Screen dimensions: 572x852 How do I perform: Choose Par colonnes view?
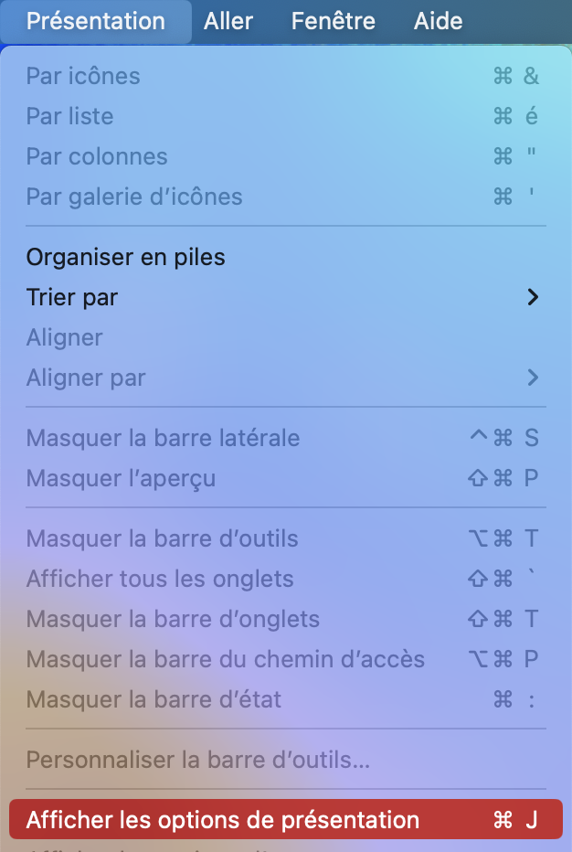pyautogui.click(x=97, y=156)
